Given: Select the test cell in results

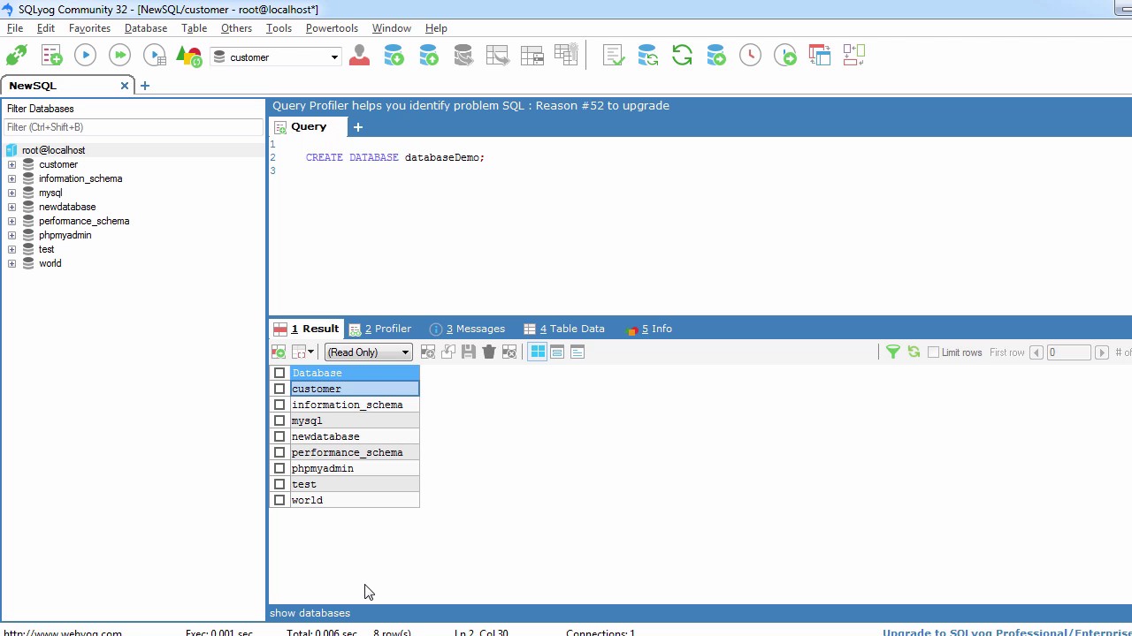Looking at the screenshot, I should 355,484.
